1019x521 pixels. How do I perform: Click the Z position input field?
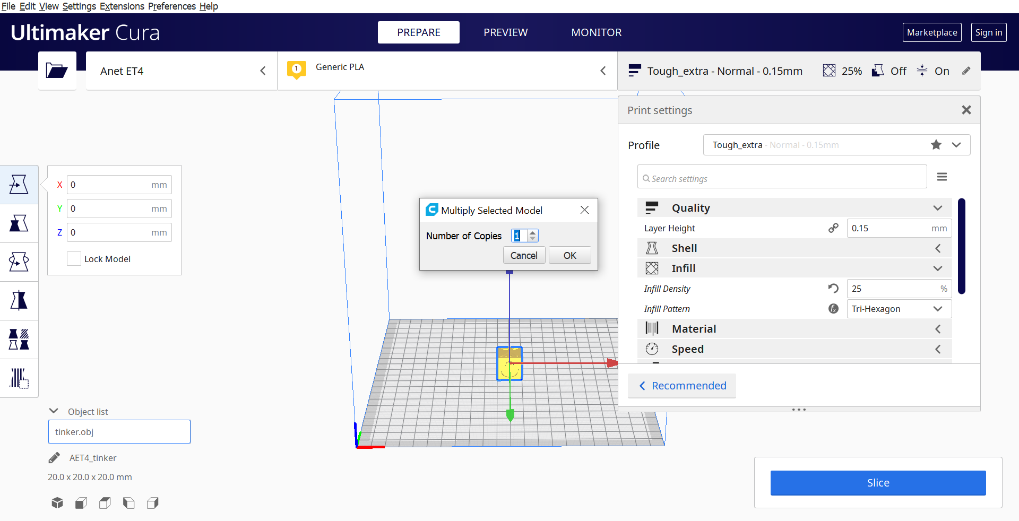(x=119, y=232)
